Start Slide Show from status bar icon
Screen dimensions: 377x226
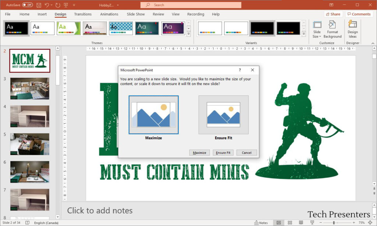312,223
